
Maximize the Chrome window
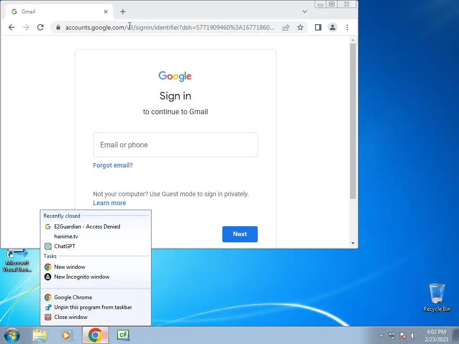click(332, 4)
